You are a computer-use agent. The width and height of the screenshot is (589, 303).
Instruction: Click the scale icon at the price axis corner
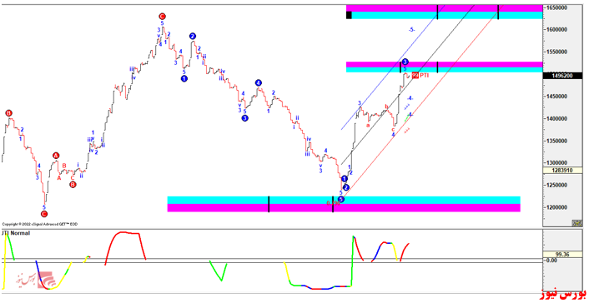click(577, 223)
